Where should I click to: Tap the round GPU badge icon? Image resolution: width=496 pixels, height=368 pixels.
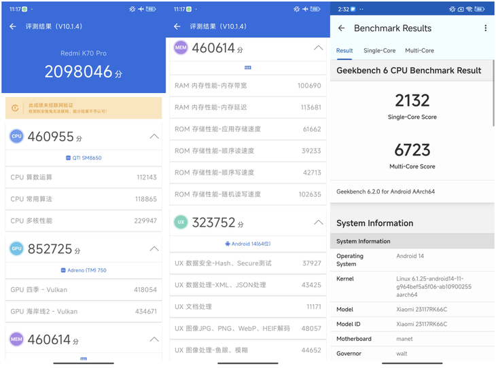click(x=16, y=249)
